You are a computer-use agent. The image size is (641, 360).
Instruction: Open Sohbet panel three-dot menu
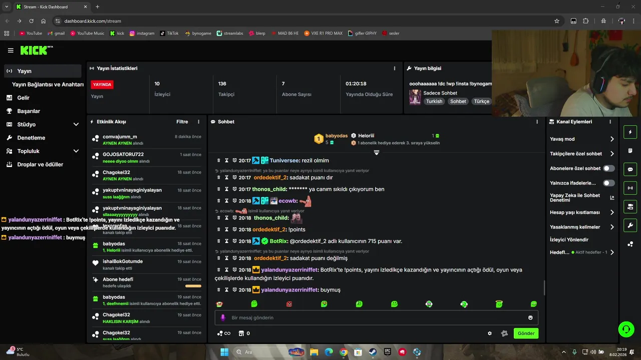[x=537, y=122]
